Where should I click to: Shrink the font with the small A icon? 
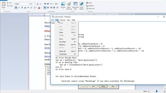point(40,4)
